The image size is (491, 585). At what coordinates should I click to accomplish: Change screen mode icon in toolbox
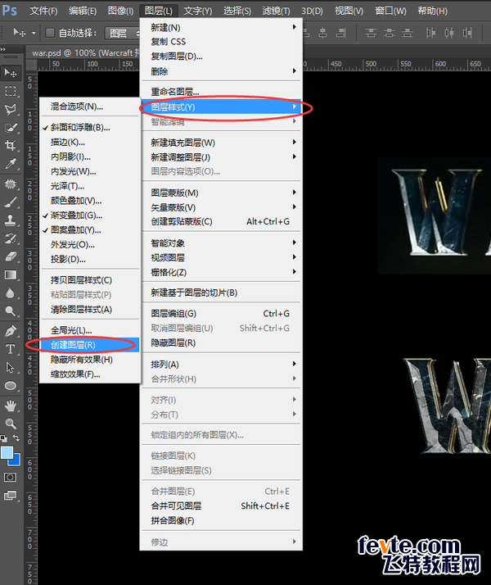[x=10, y=496]
